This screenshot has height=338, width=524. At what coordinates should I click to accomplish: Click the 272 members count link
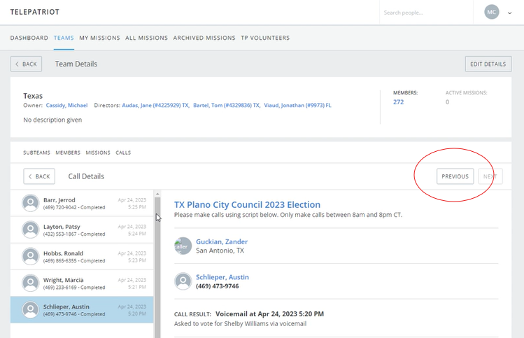tap(398, 102)
